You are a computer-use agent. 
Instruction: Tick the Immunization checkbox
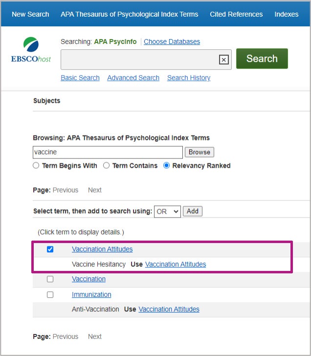point(50,295)
